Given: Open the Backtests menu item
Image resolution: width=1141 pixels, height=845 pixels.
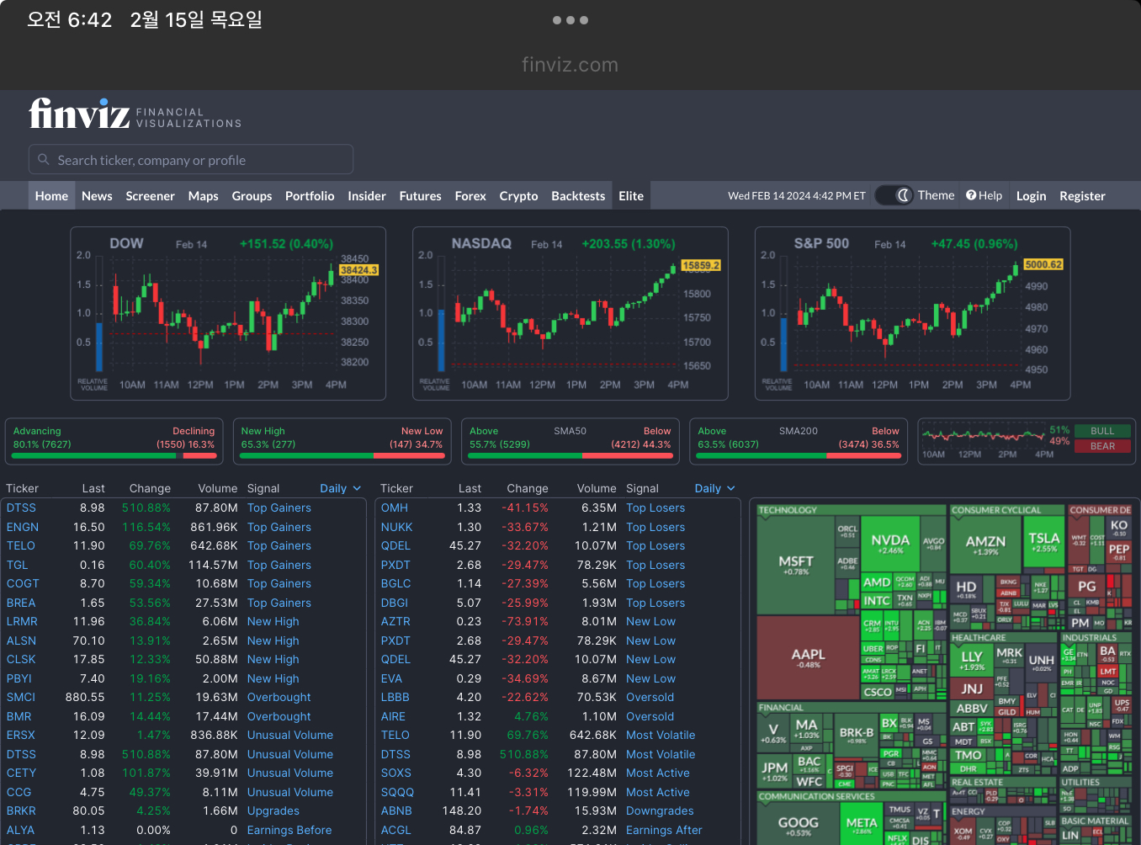Looking at the screenshot, I should pos(578,195).
